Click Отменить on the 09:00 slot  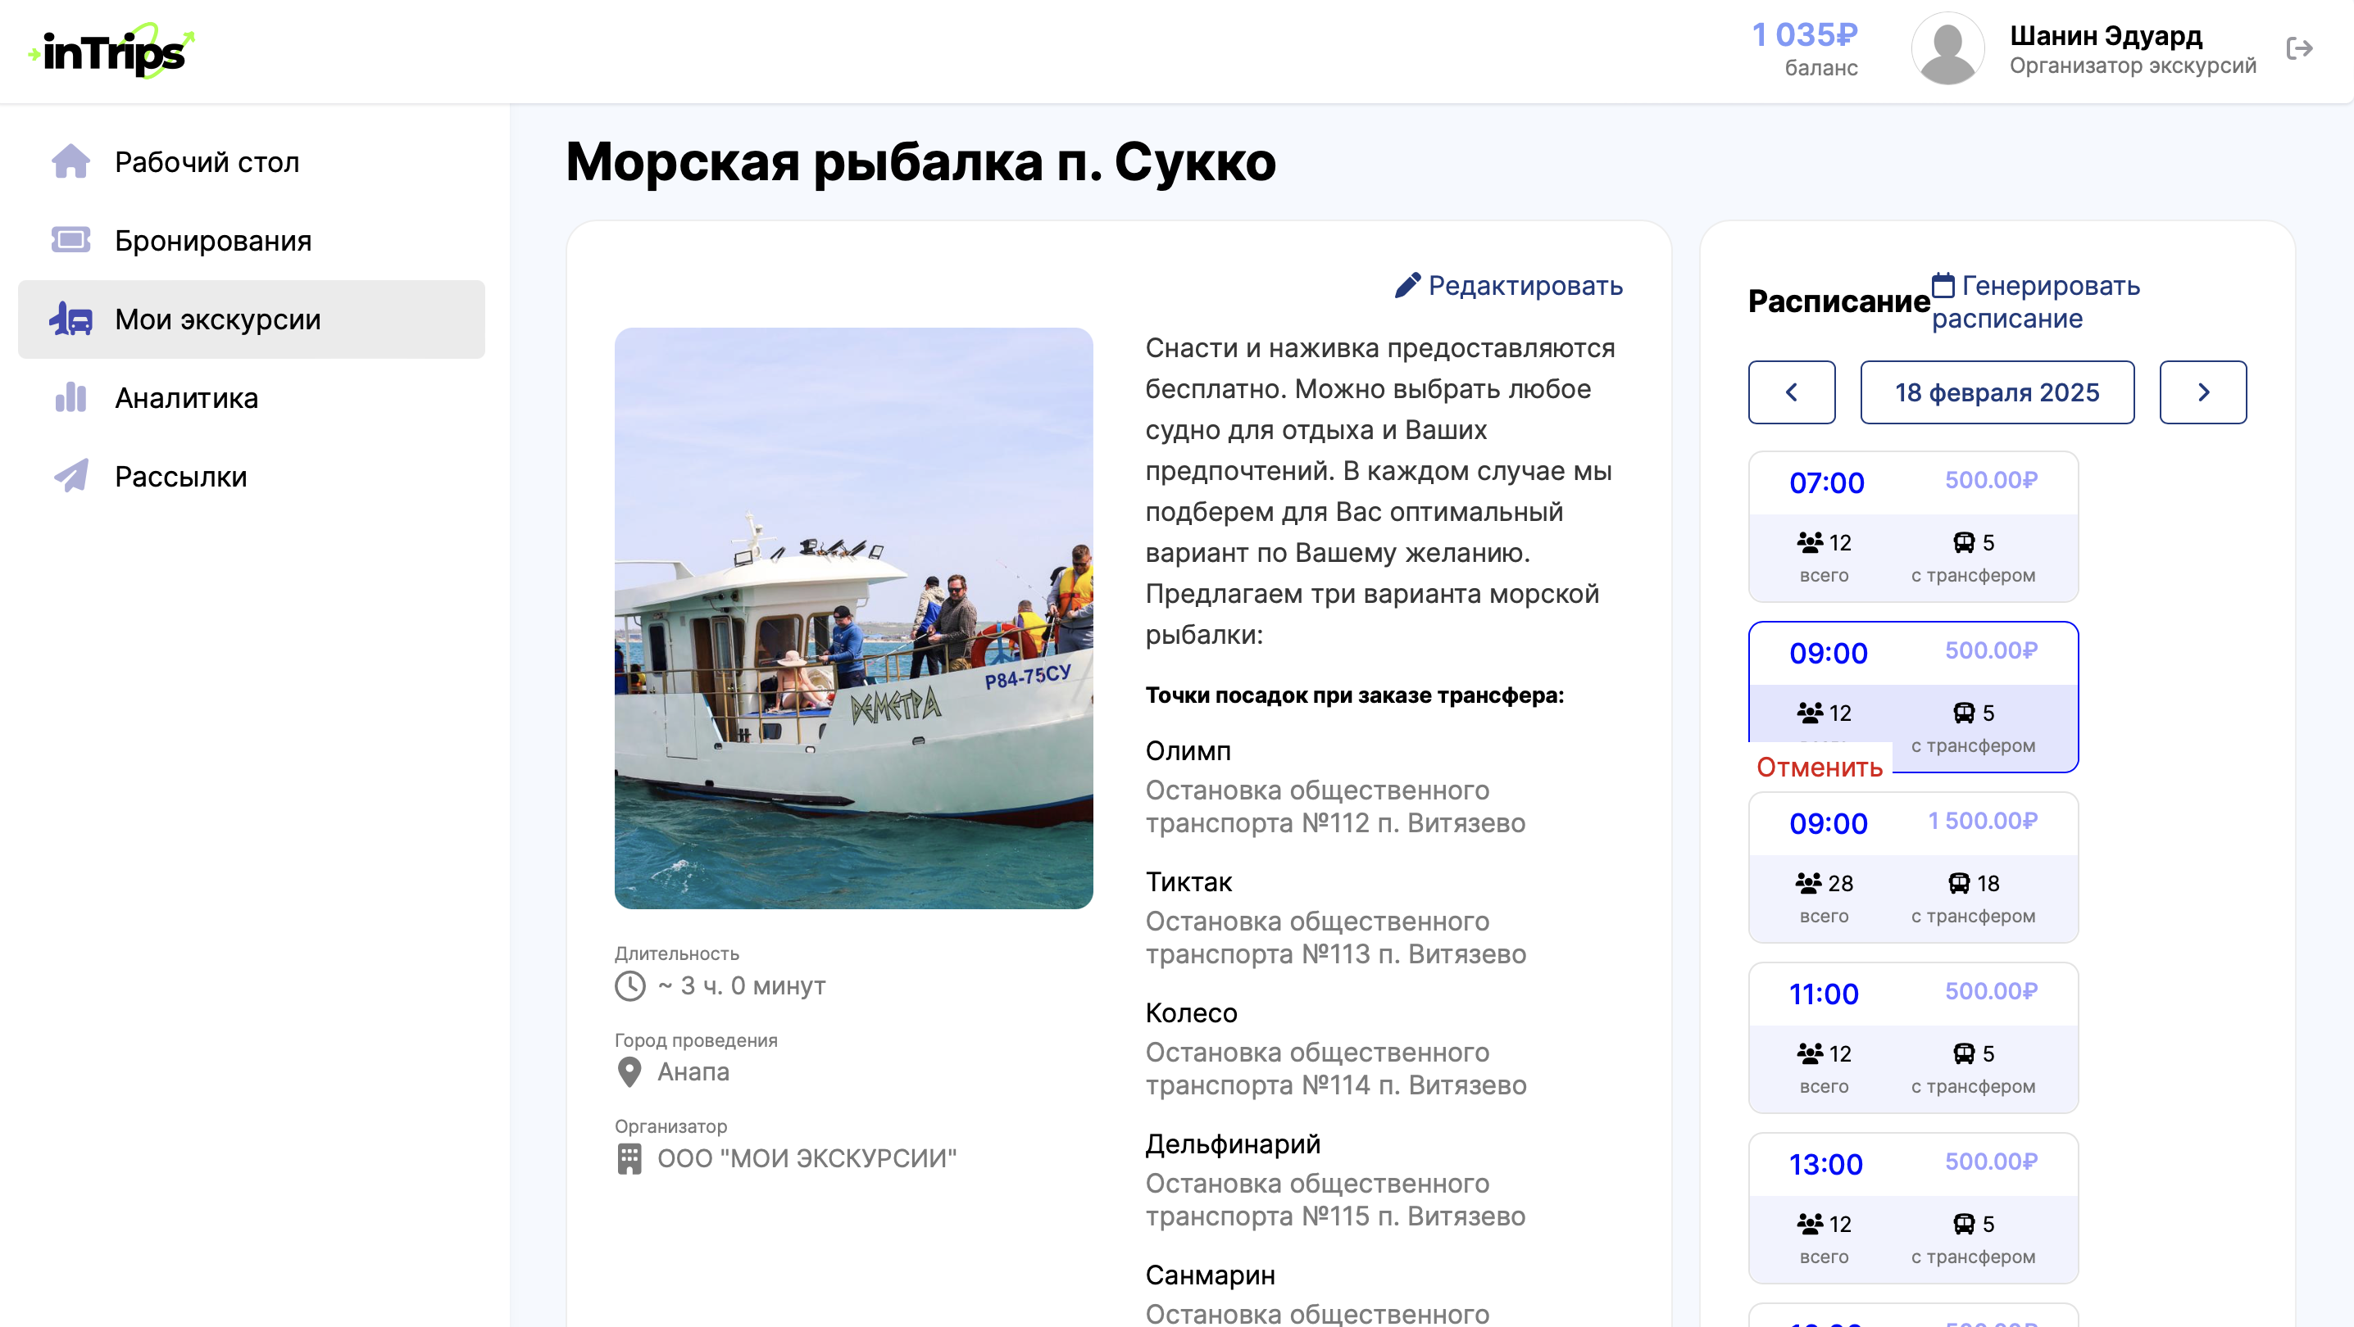pos(1819,766)
